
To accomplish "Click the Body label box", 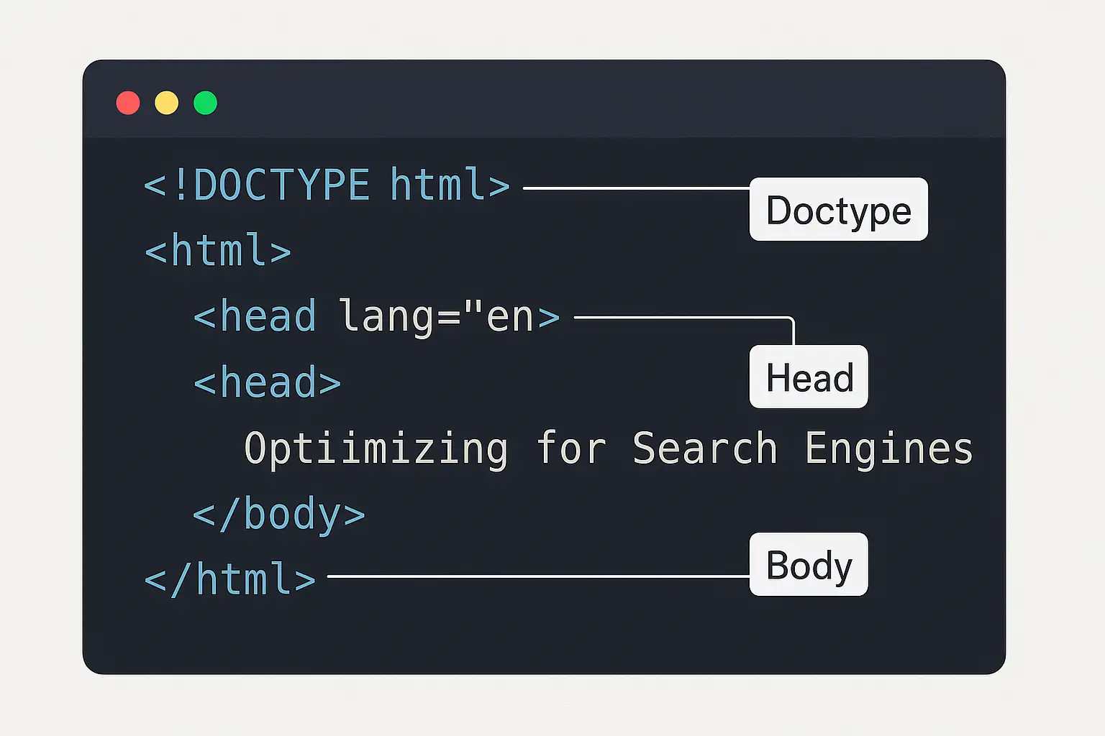I will coord(809,564).
